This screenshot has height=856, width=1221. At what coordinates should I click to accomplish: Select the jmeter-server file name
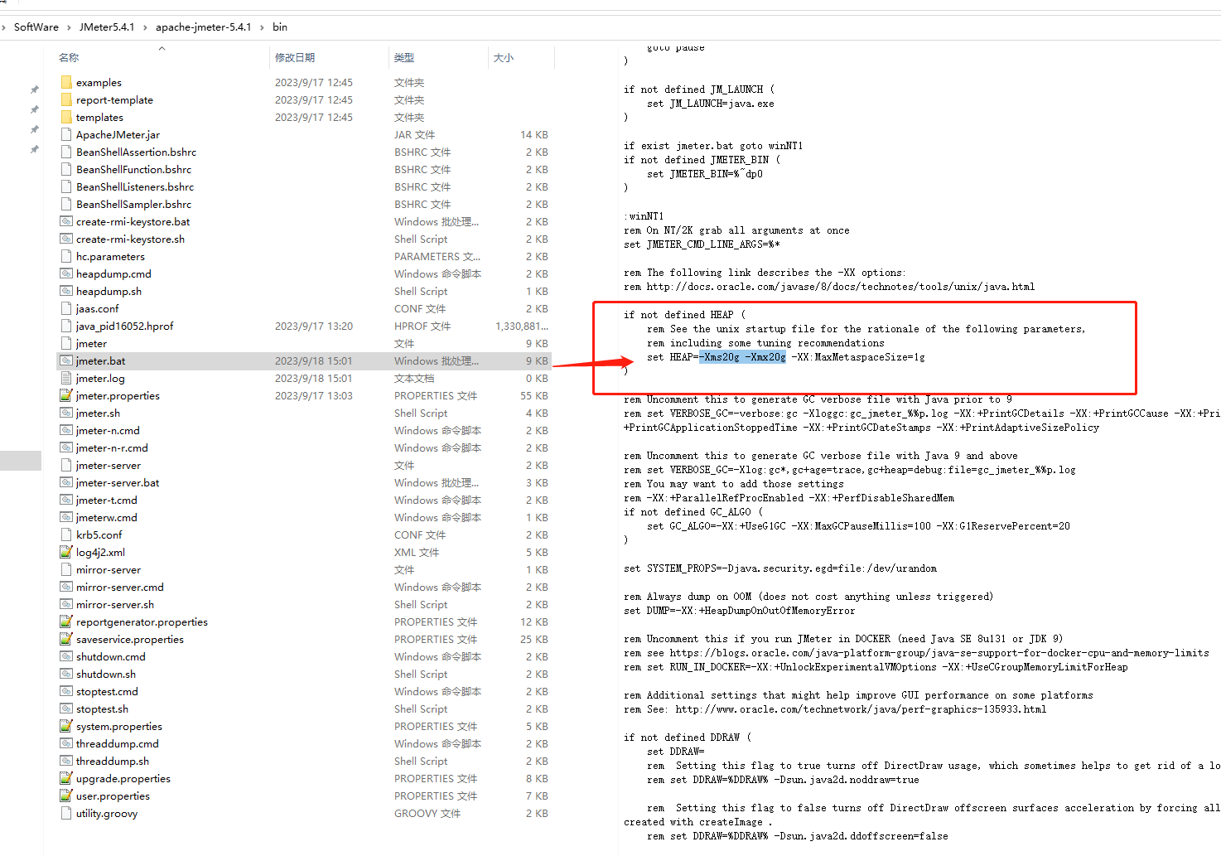click(109, 465)
